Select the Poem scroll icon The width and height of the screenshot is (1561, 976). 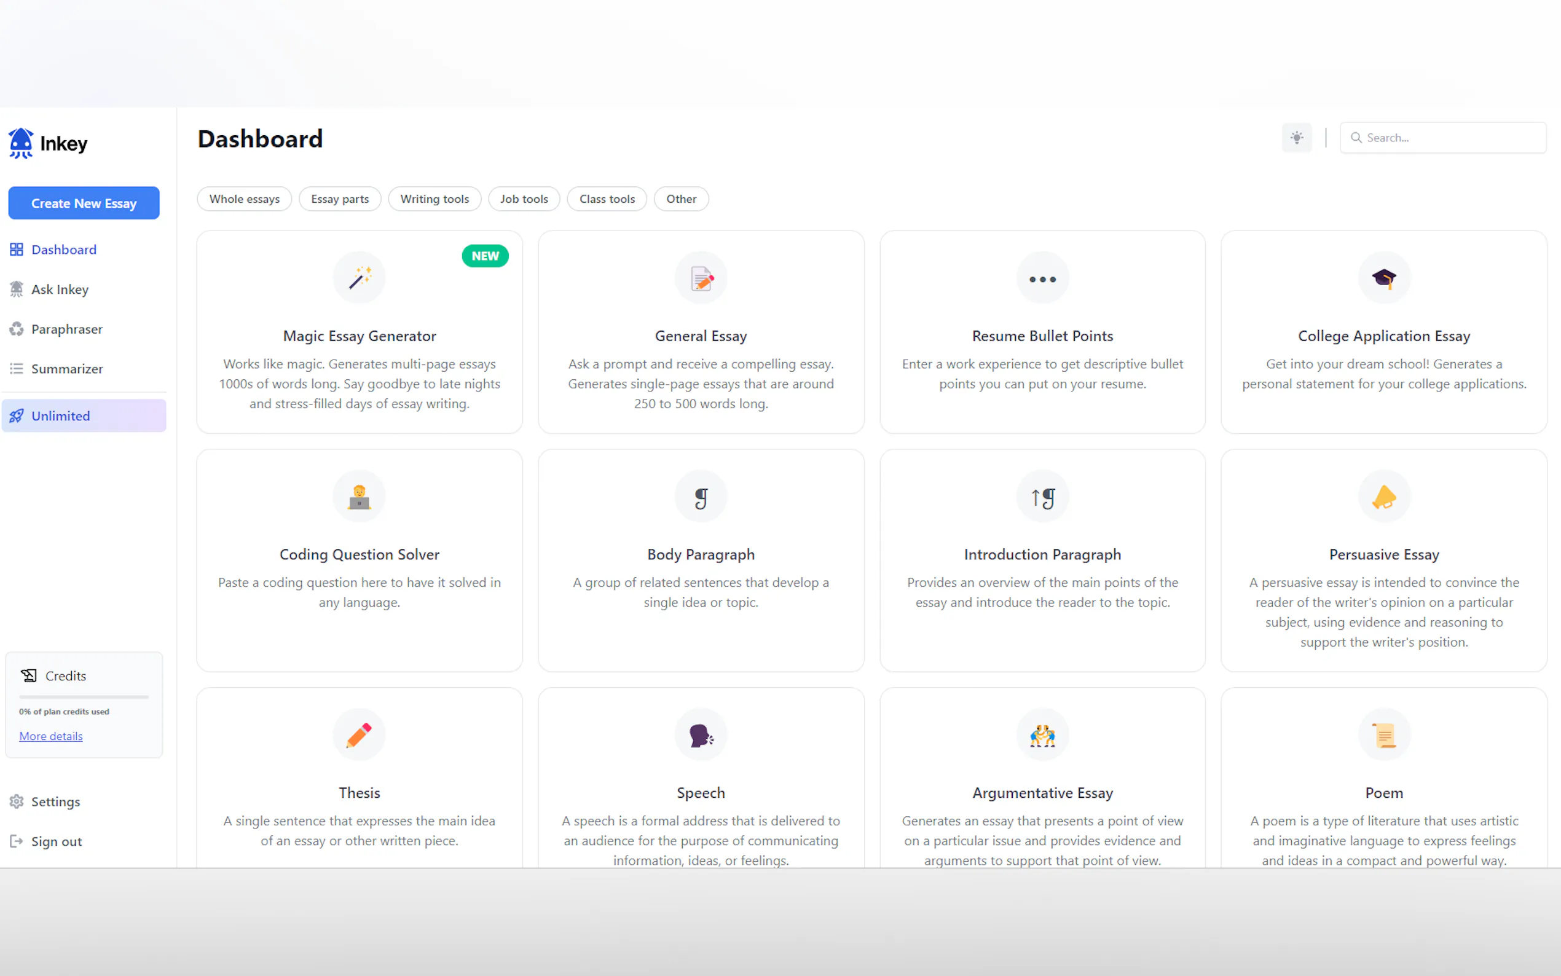click(x=1383, y=734)
